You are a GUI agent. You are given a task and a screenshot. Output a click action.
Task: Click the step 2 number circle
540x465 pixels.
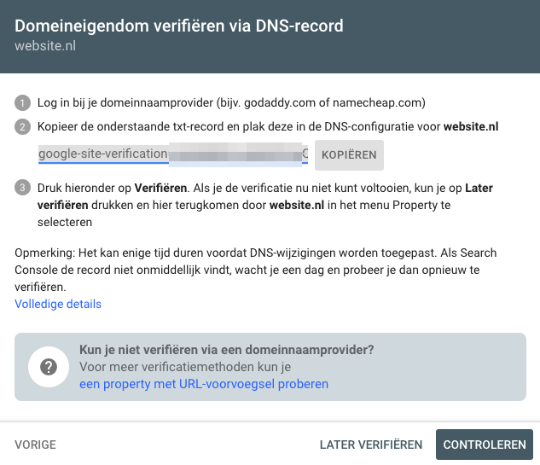click(22, 127)
